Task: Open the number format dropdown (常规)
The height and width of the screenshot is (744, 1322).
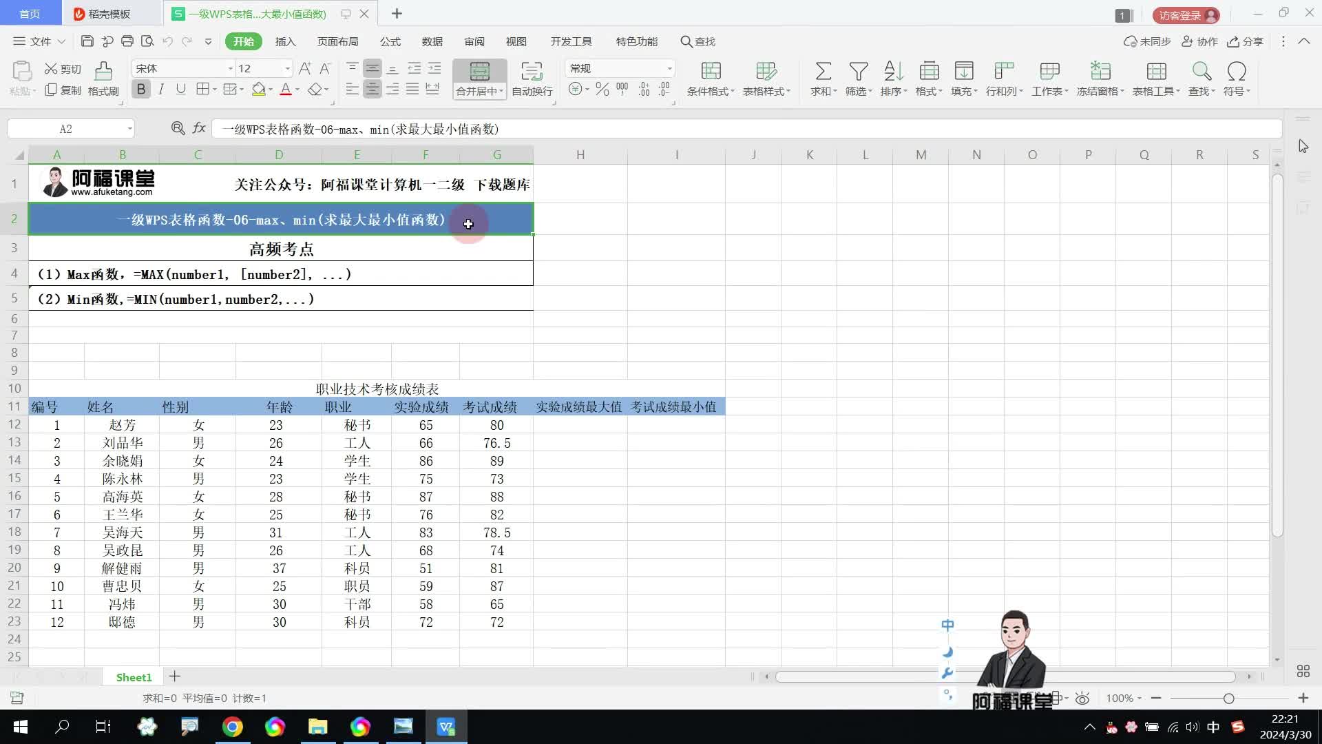Action: [669, 68]
